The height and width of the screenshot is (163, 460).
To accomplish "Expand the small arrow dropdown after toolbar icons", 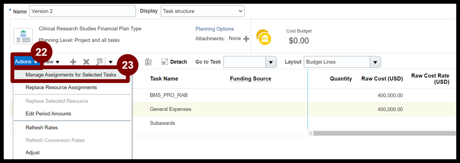I will pyautogui.click(x=111, y=62).
